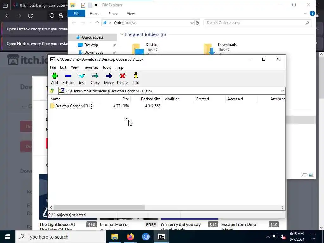The image size is (324, 243).
Task: Open 7-Zip Edit menu
Action: 63,67
